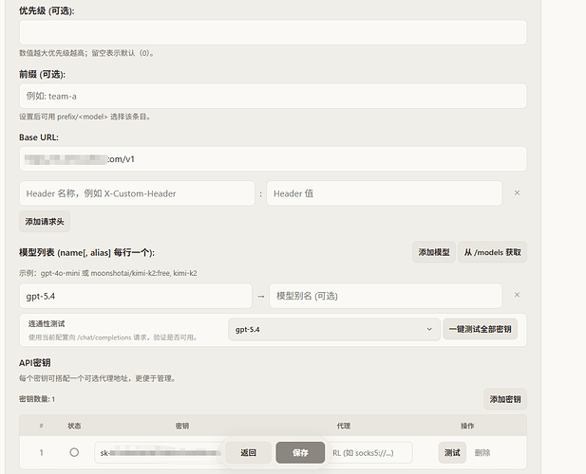The image size is (586, 474).
Task: Click the 连通性测试 heading
Action: (47, 323)
